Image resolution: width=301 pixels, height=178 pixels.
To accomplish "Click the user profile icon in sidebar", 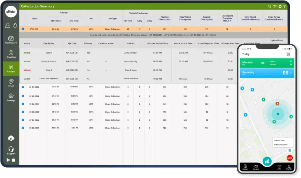I will point(7,26).
